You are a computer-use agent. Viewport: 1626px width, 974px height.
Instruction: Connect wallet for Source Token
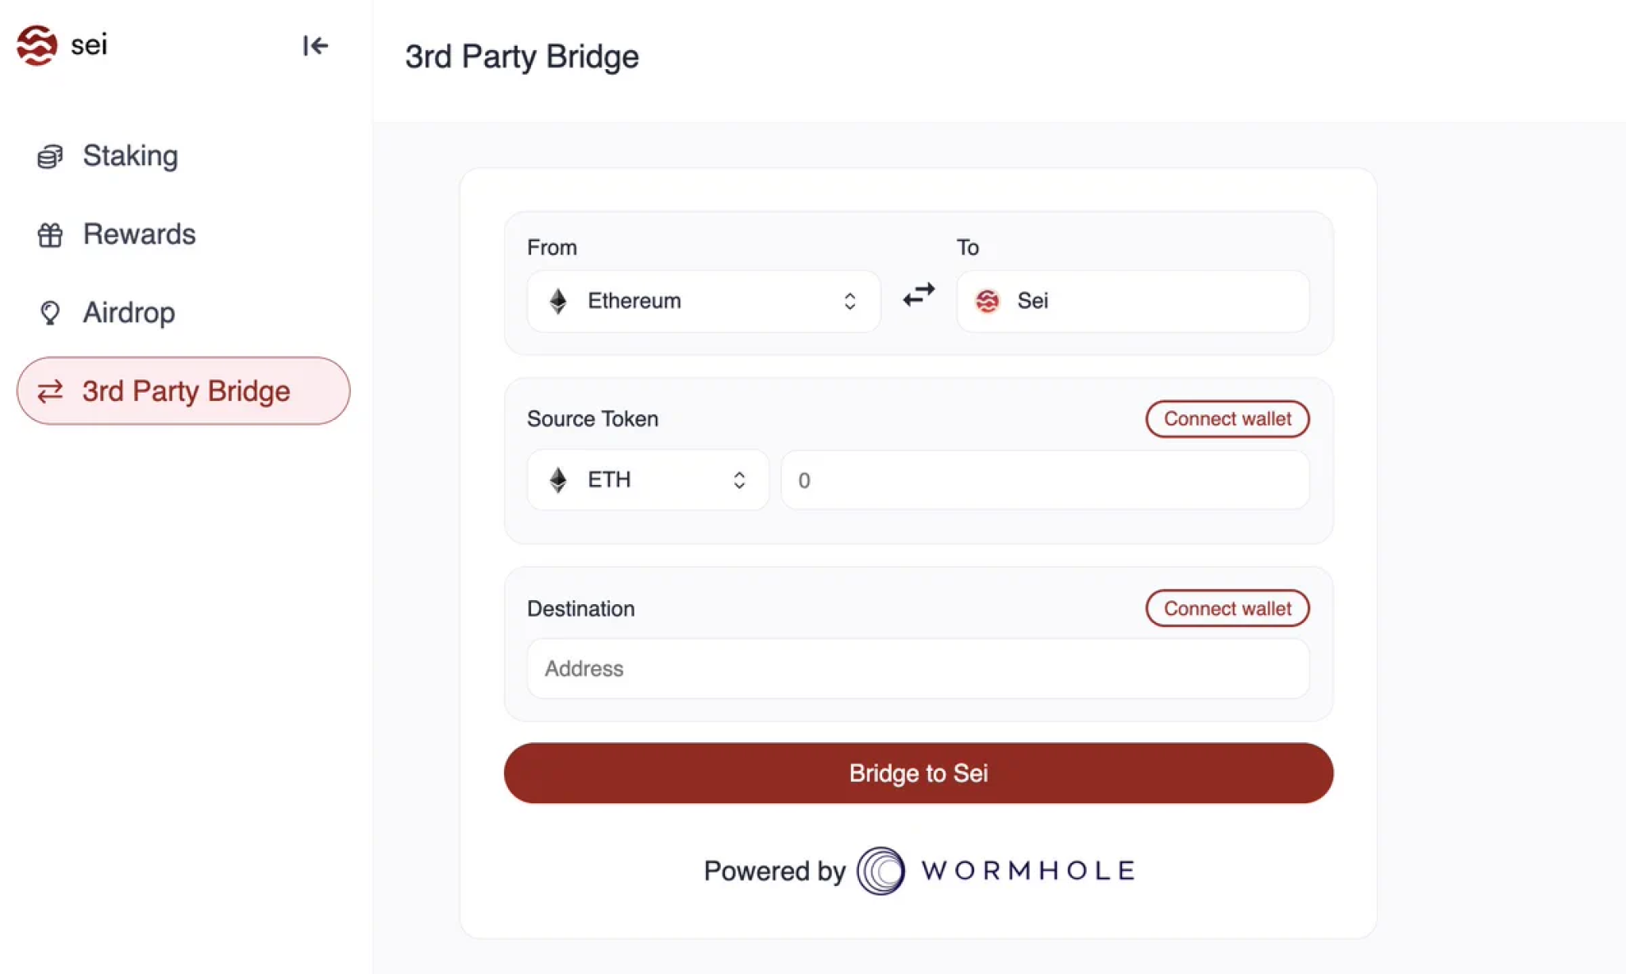pyautogui.click(x=1227, y=418)
